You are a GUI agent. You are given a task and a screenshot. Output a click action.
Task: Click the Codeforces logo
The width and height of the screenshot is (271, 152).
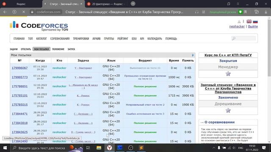point(39,26)
